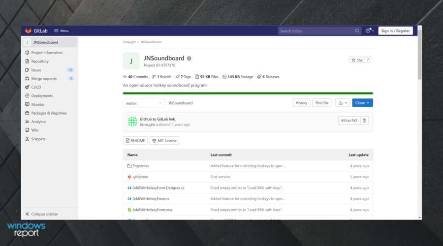Click the Search GitLab field

pyautogui.click(x=319, y=31)
